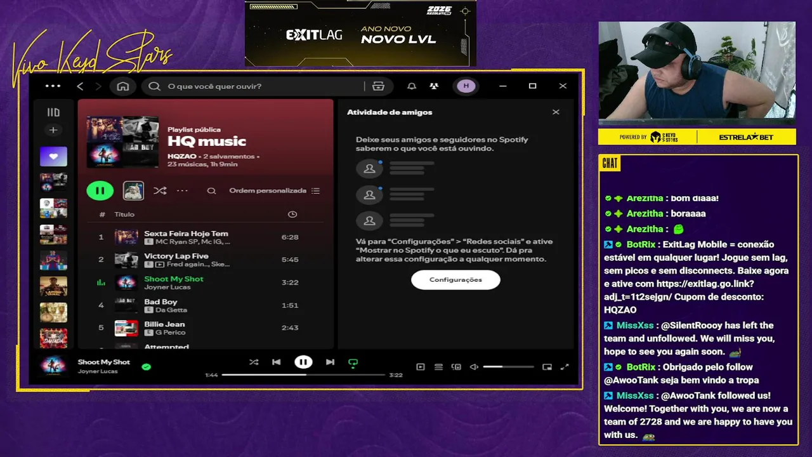Maximize the Spotify window
This screenshot has width=812, height=457.
click(533, 86)
